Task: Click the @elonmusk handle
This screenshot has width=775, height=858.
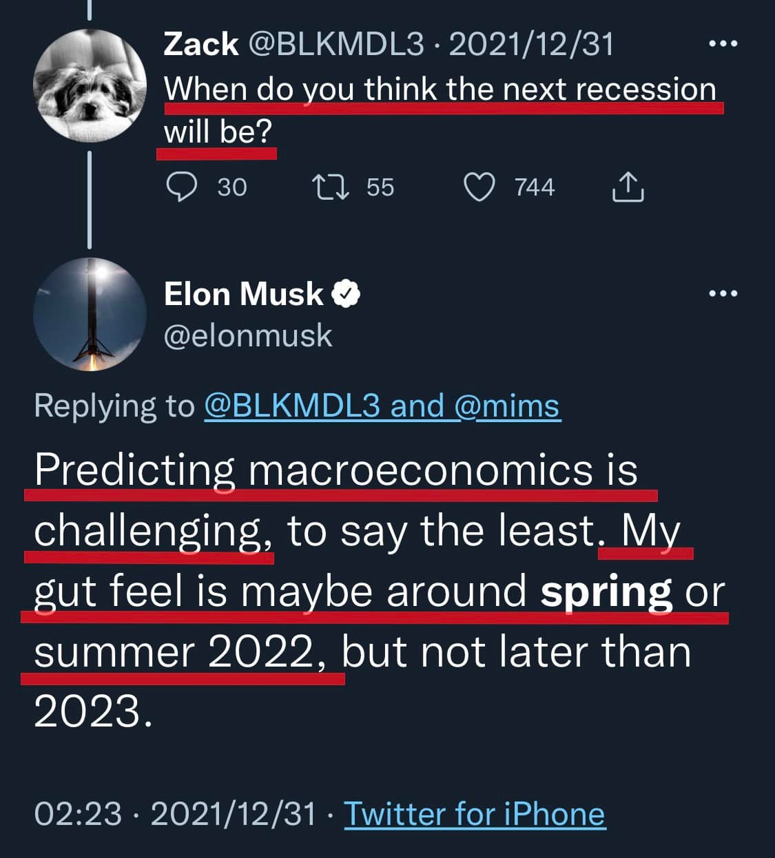Action: pyautogui.click(x=248, y=336)
